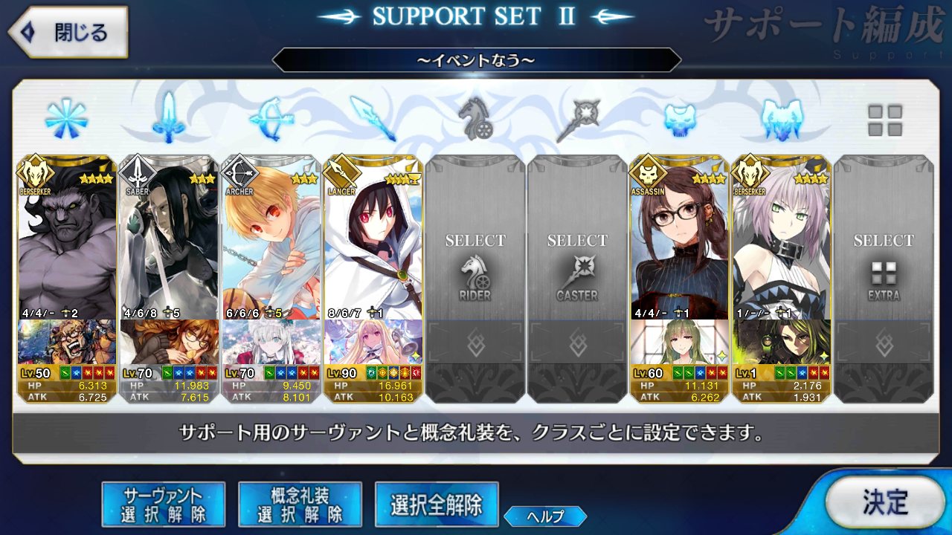Select the Caster class staff icon
Viewport: 952px width, 535px height.
click(577, 118)
